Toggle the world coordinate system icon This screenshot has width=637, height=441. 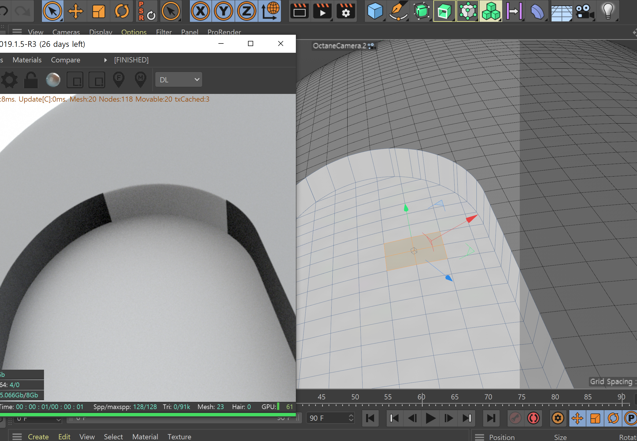270,11
